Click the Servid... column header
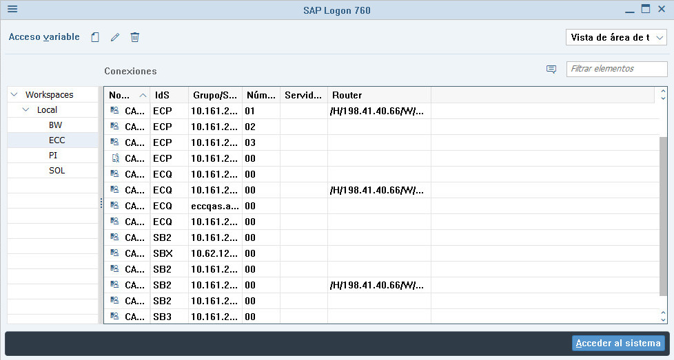Image resolution: width=674 pixels, height=360 pixels. (303, 95)
